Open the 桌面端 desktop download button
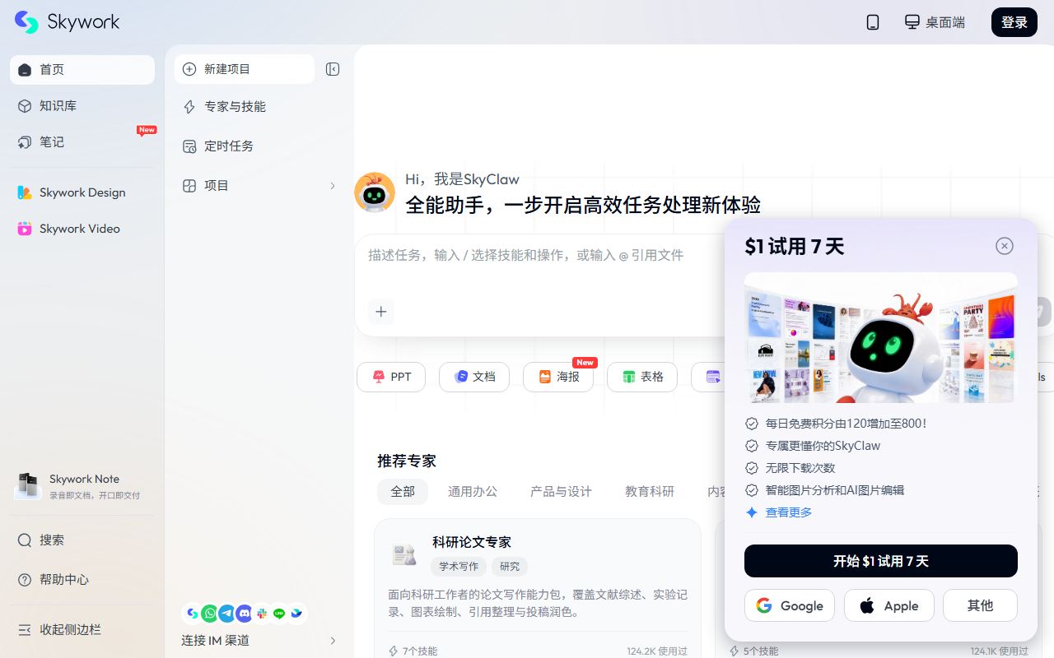This screenshot has width=1054, height=658. tap(935, 22)
